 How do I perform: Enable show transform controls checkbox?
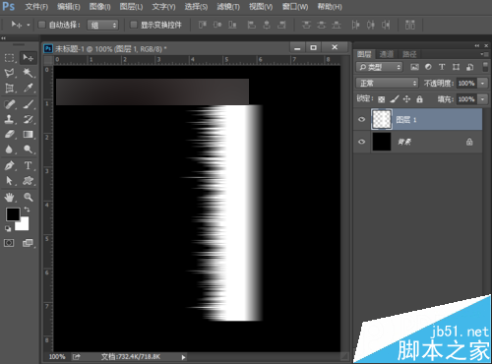(134, 25)
